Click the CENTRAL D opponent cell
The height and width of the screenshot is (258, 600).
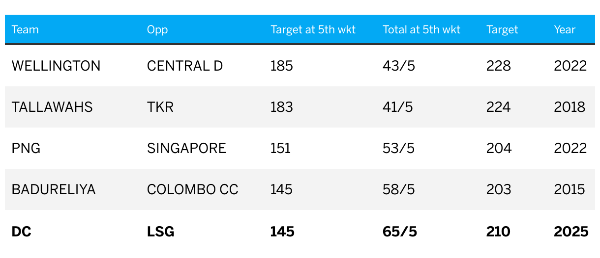(185, 66)
